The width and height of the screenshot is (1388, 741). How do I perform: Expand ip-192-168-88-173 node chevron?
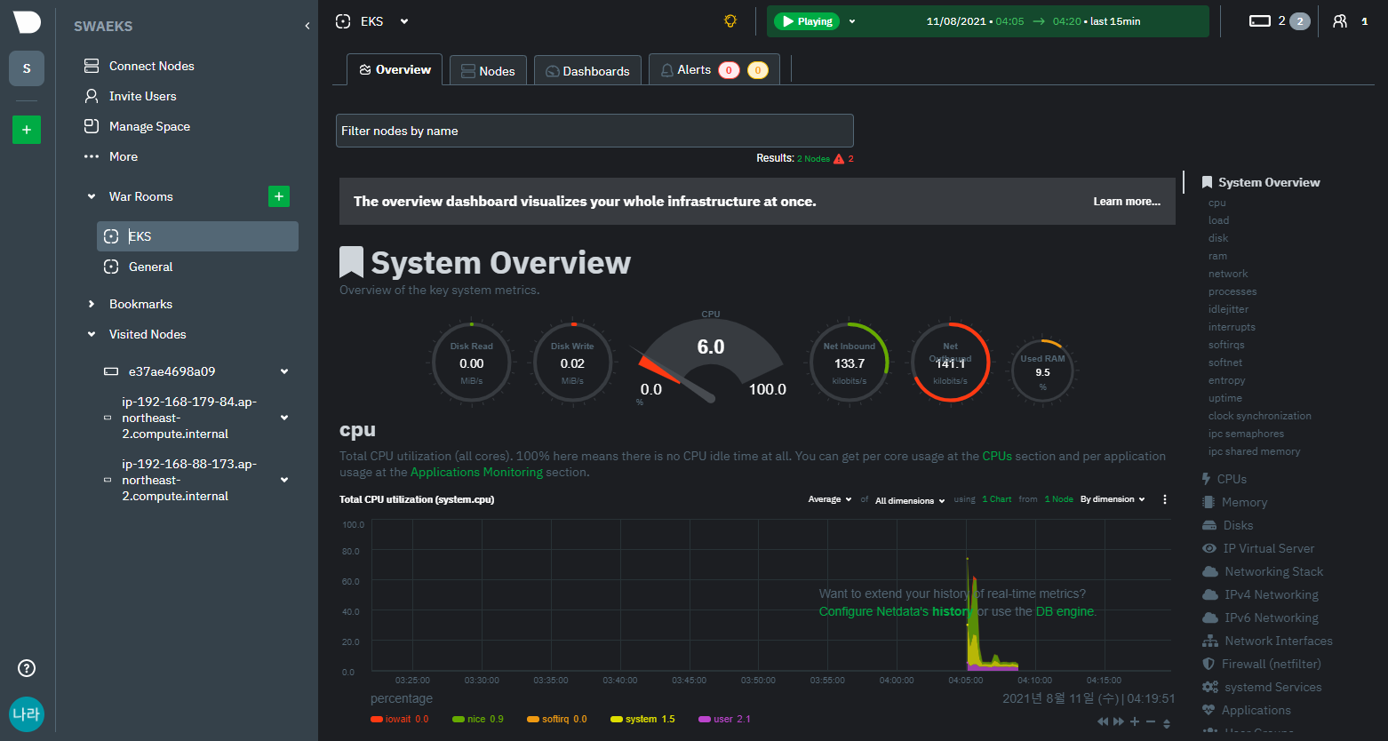284,480
